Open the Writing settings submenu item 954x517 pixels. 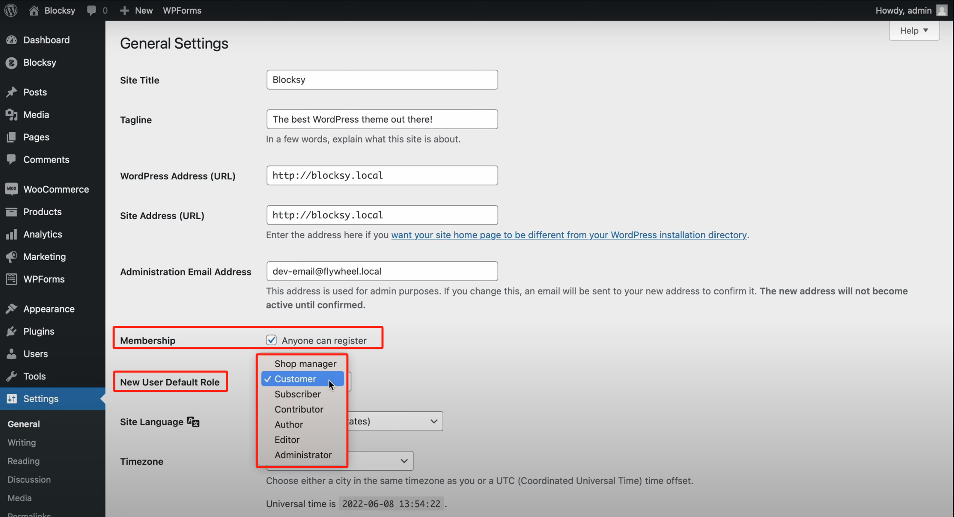click(21, 442)
